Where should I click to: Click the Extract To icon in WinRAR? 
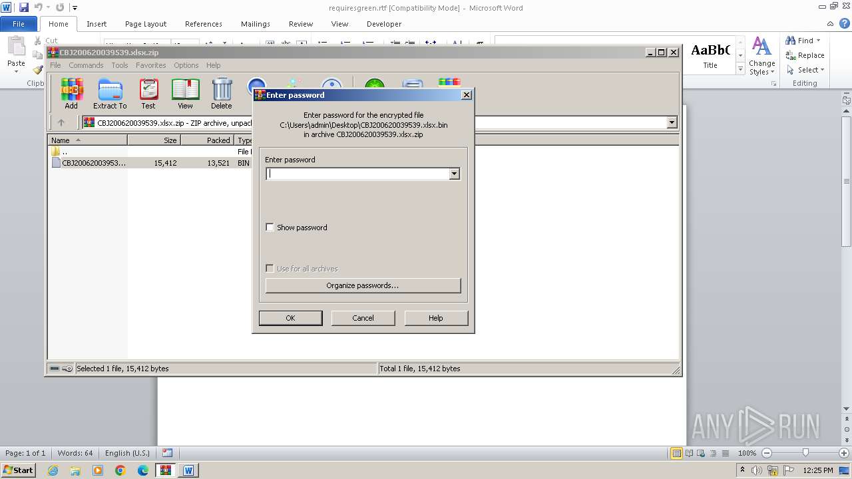[x=110, y=94]
